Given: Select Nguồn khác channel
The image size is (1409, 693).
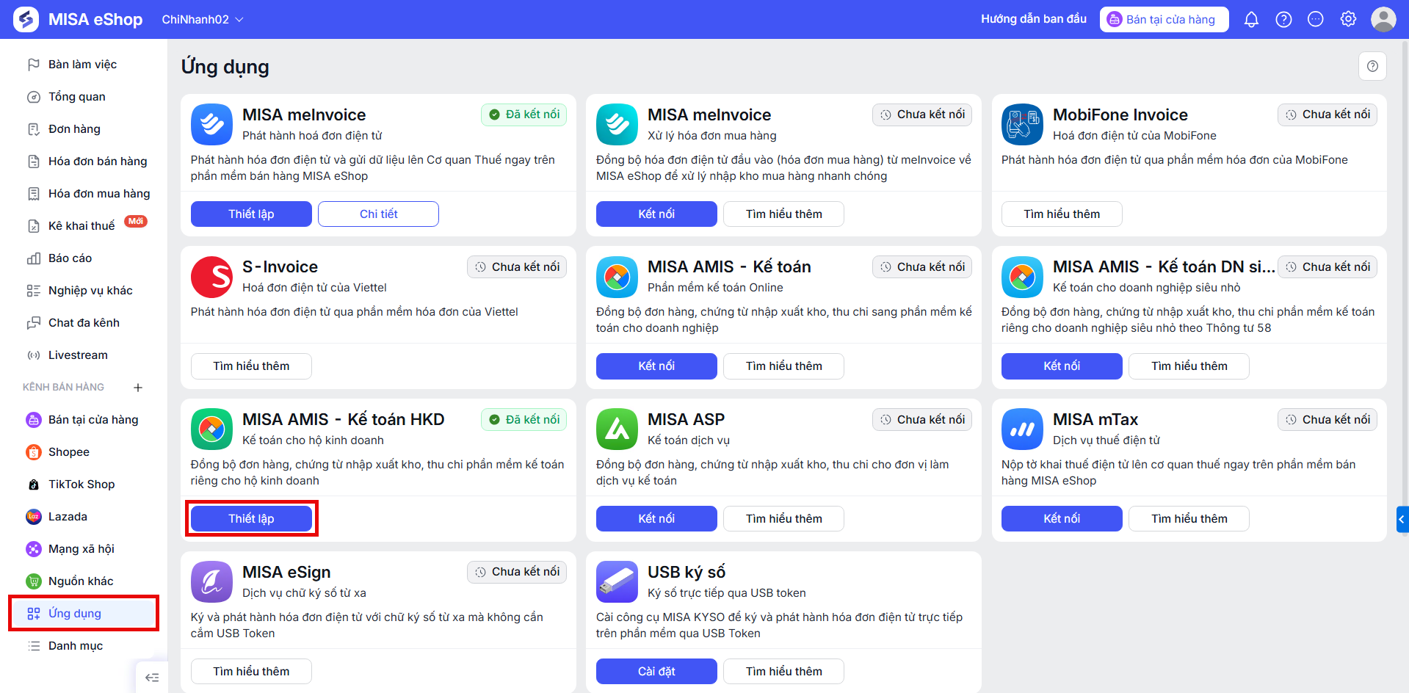Looking at the screenshot, I should pyautogui.click(x=84, y=581).
